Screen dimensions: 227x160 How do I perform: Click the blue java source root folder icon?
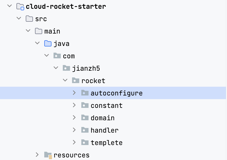click(x=48, y=43)
